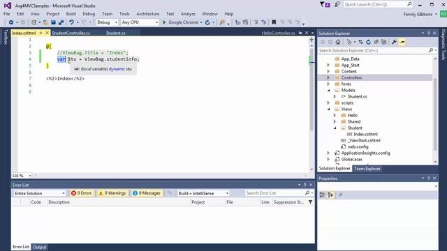Open the Analyze menu

tap(188, 14)
